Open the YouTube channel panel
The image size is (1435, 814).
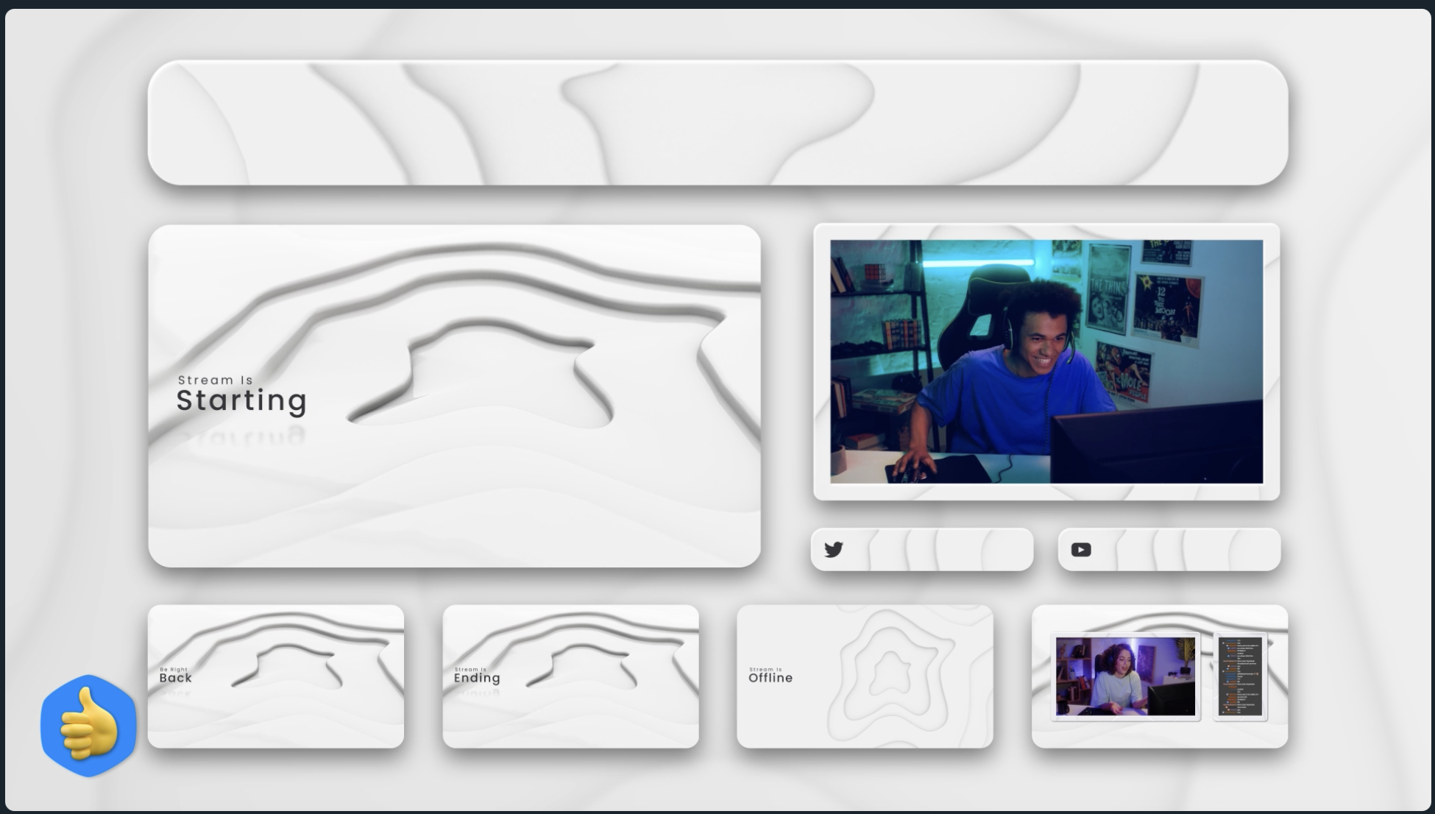pos(1168,548)
